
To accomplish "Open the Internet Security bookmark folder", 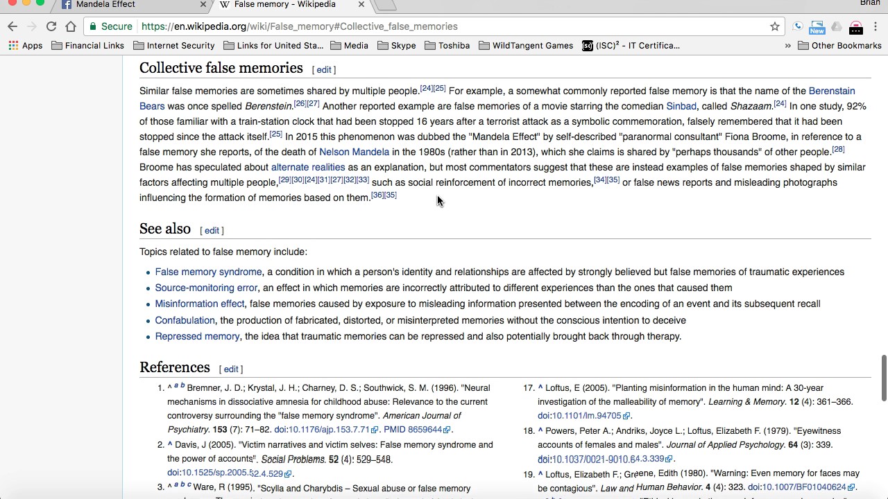I will pyautogui.click(x=174, y=46).
